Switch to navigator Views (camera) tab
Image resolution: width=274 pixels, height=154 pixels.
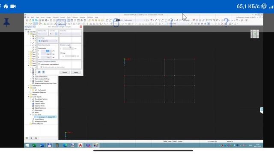(36, 138)
